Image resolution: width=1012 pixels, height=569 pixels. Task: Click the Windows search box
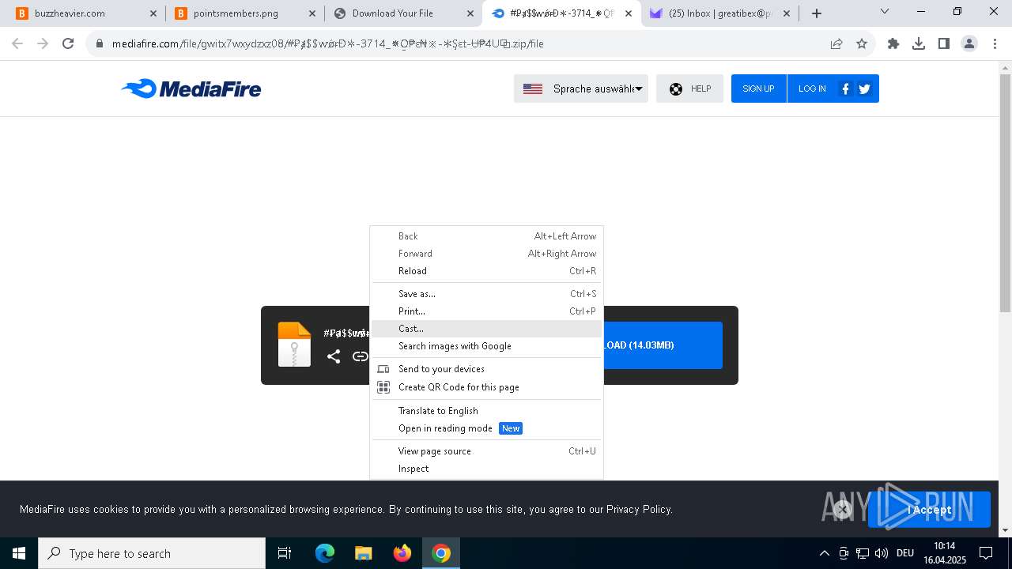pos(152,553)
